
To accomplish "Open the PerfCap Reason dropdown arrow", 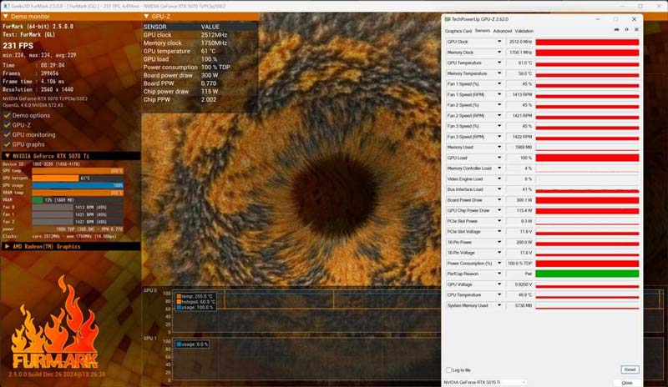I will [499, 274].
